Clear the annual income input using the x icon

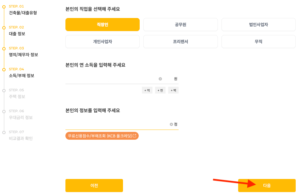tap(160, 79)
